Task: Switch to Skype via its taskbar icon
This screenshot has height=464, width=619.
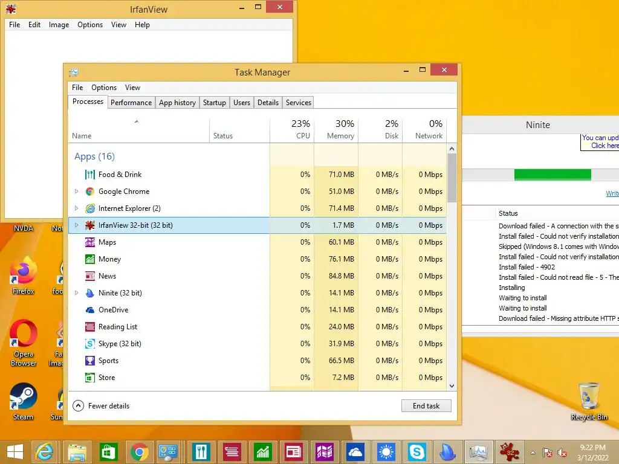Action: (416, 452)
